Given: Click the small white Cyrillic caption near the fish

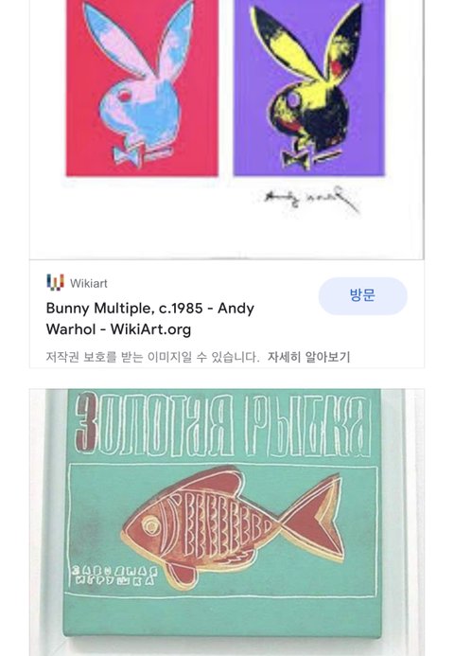Looking at the screenshot, I should 114,575.
